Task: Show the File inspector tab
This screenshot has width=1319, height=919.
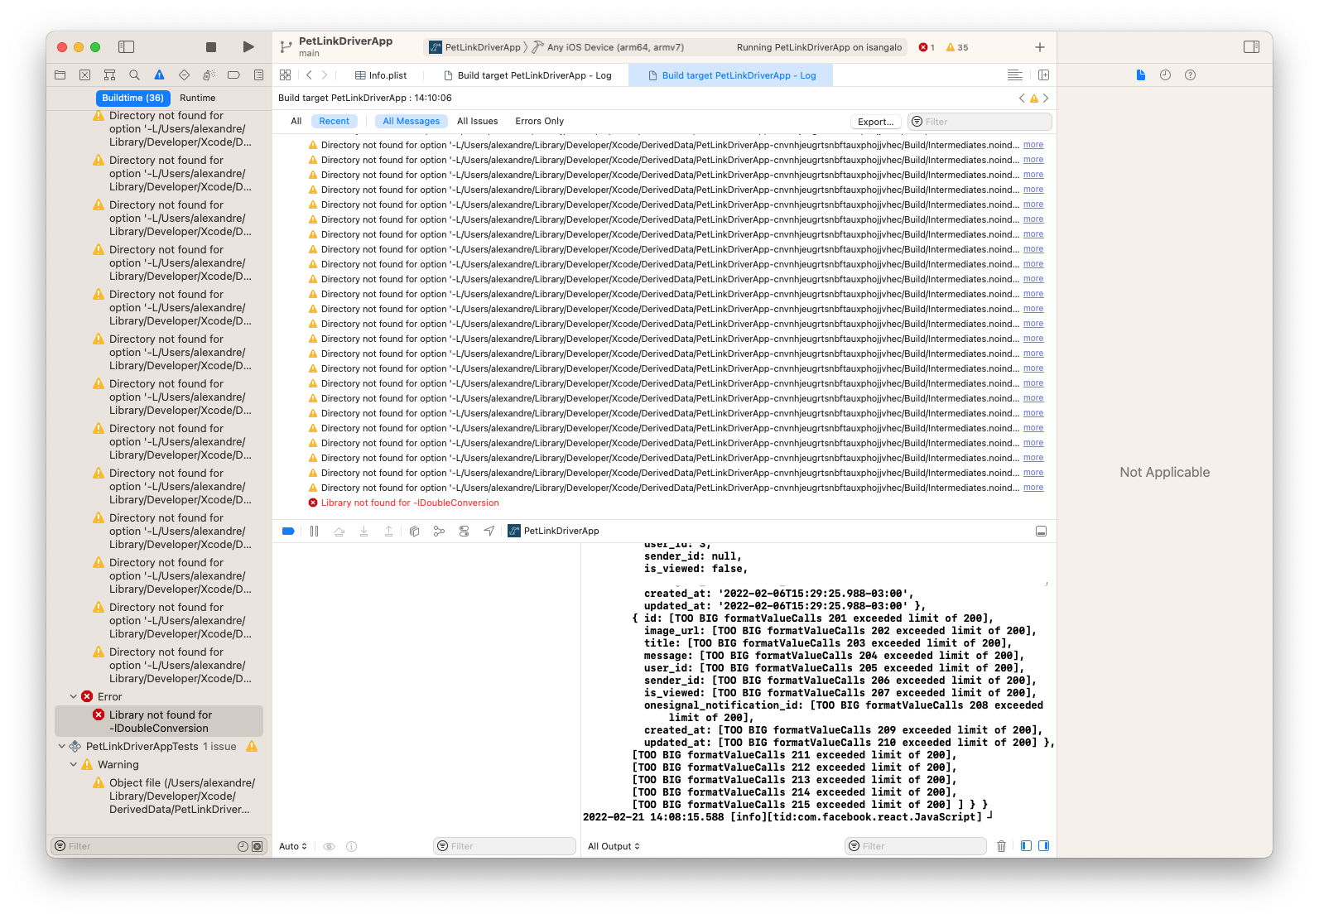Action: click(1140, 75)
